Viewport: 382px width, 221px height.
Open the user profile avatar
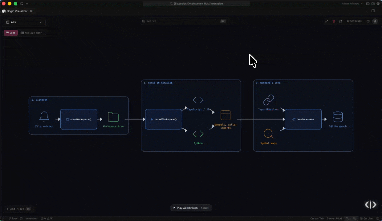coord(375,21)
